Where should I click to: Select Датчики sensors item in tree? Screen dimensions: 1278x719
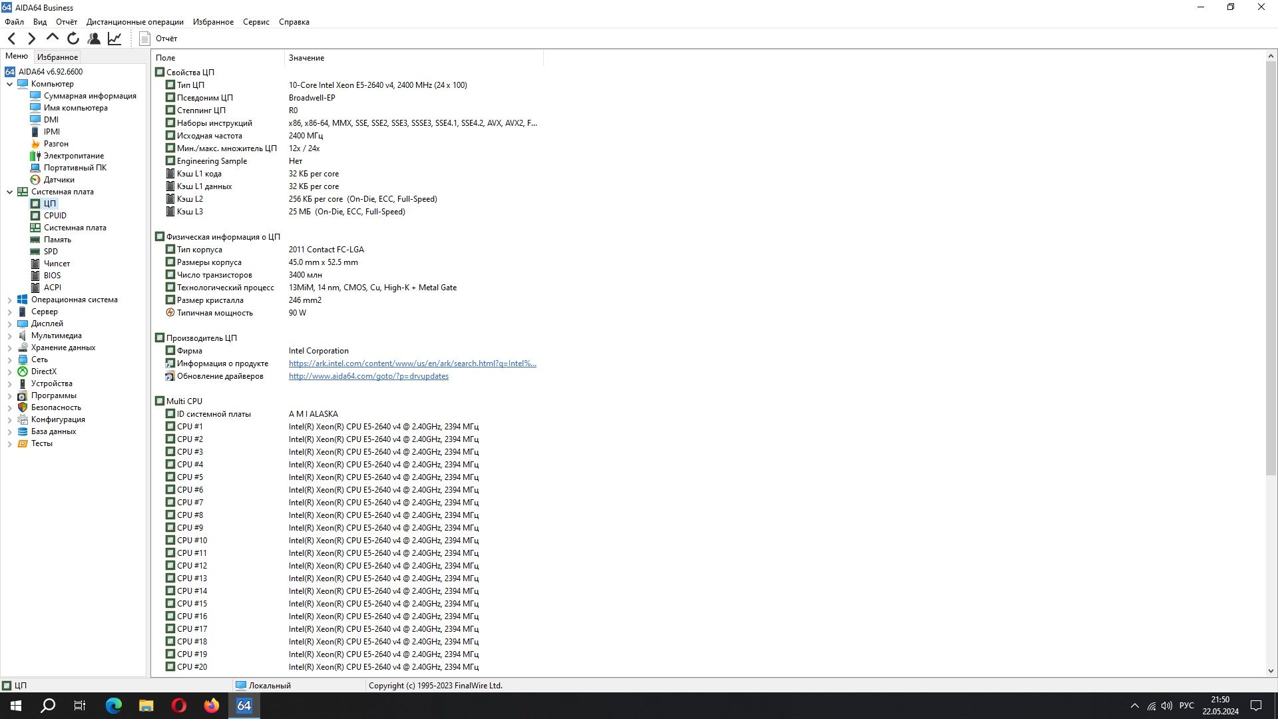(59, 180)
